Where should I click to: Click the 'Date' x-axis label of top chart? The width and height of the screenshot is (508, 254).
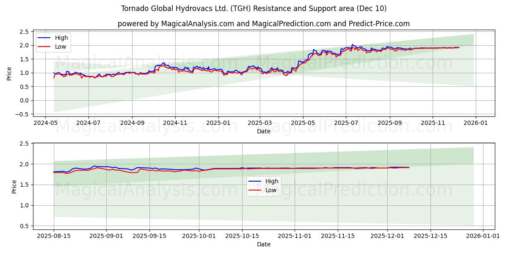coord(263,131)
